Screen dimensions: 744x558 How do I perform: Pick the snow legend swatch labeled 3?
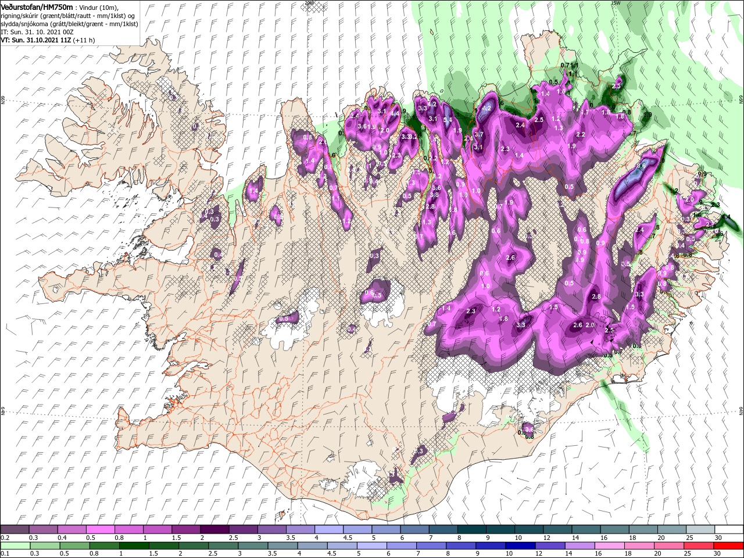[x=271, y=530]
